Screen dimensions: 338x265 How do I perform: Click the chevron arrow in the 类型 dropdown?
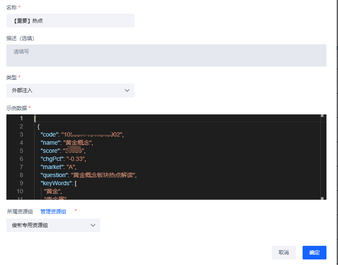point(127,90)
